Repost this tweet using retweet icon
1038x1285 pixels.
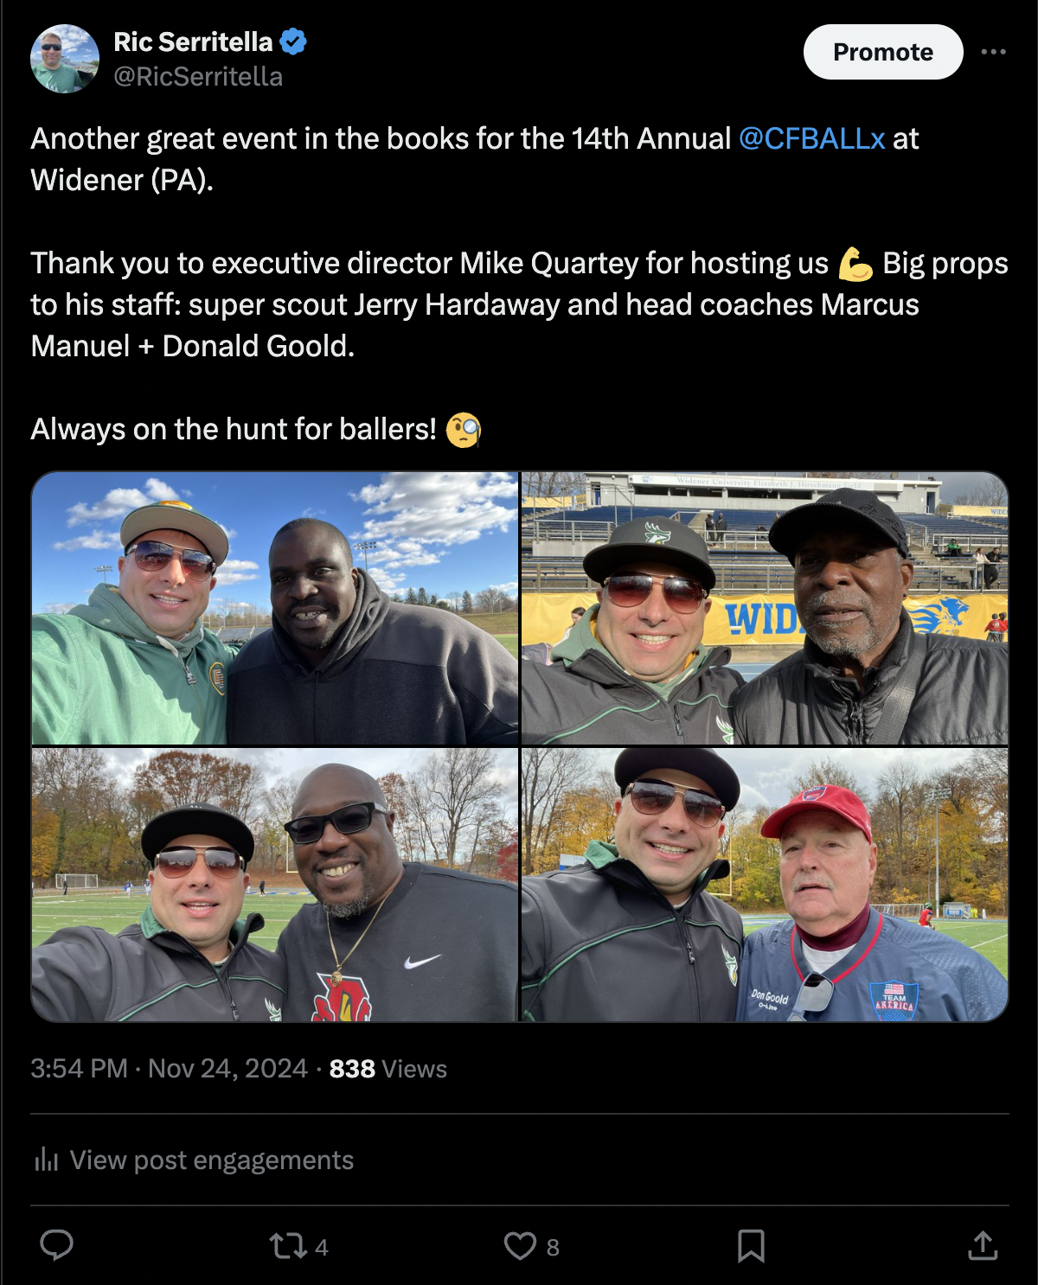click(x=287, y=1246)
